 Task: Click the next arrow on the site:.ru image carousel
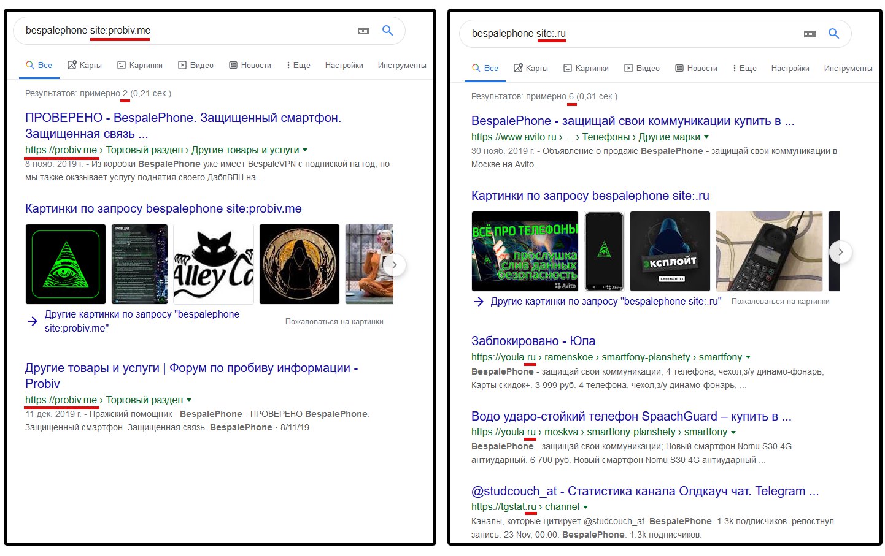(841, 252)
